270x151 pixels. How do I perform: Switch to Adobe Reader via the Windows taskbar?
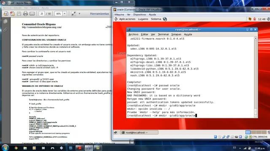point(80,148)
